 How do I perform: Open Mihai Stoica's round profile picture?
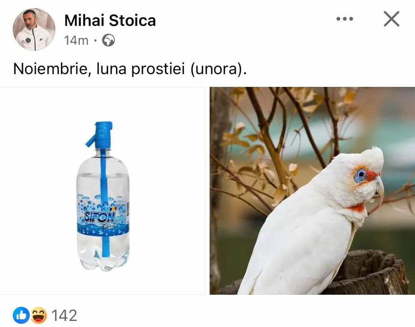click(x=34, y=29)
